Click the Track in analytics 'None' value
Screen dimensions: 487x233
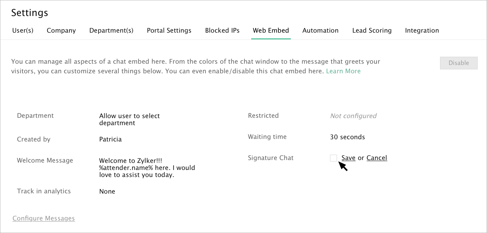point(107,191)
